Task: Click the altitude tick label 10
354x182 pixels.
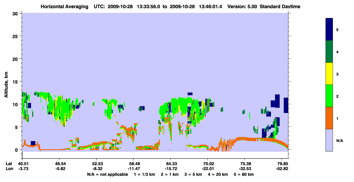Action: pos(16,104)
